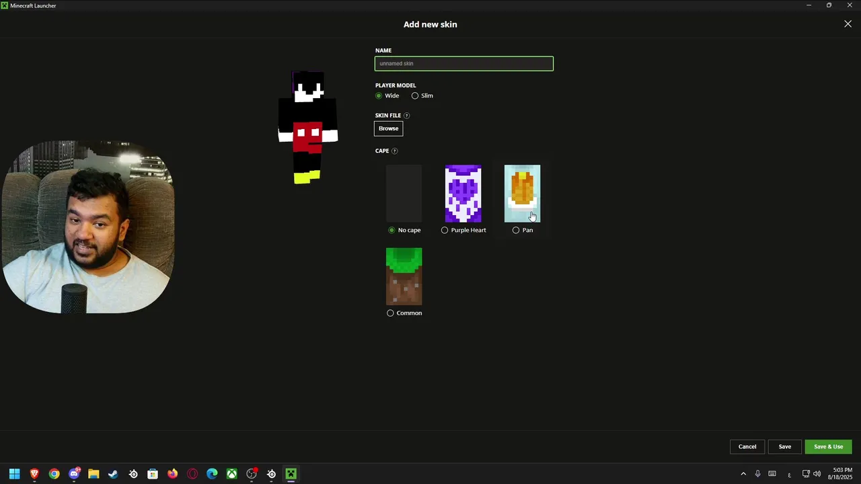Viewport: 861px width, 484px height.
Task: Open Google Chrome from the taskbar
Action: click(x=54, y=474)
